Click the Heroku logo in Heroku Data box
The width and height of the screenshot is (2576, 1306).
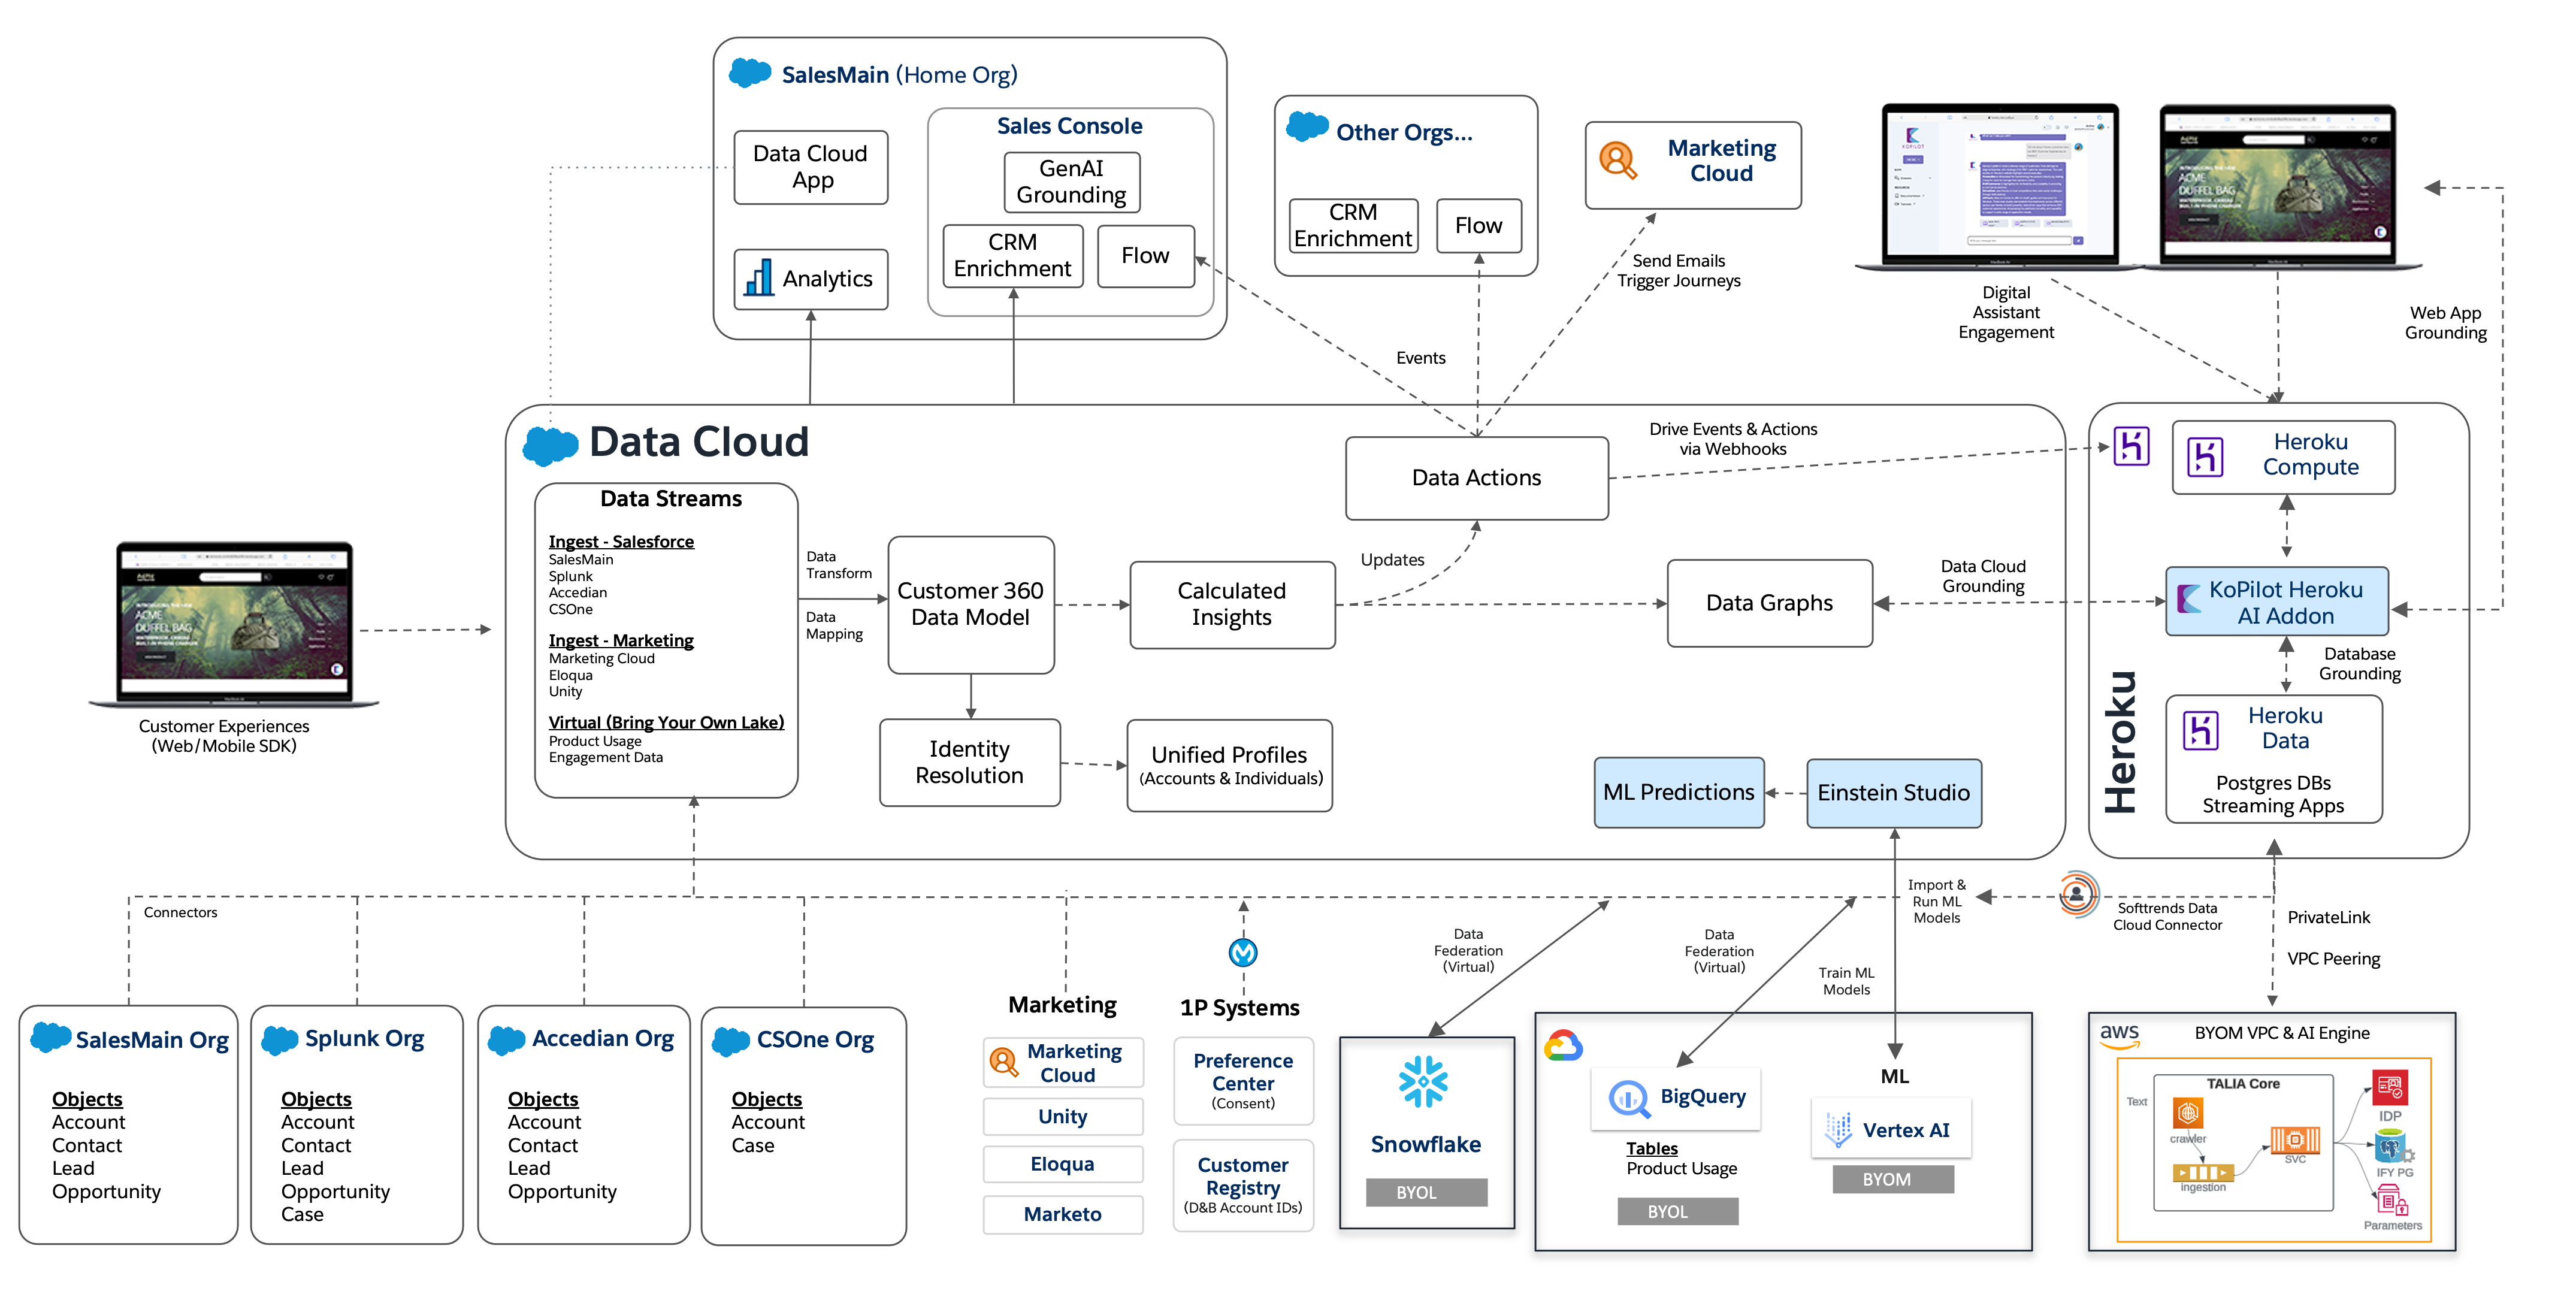point(2200,730)
